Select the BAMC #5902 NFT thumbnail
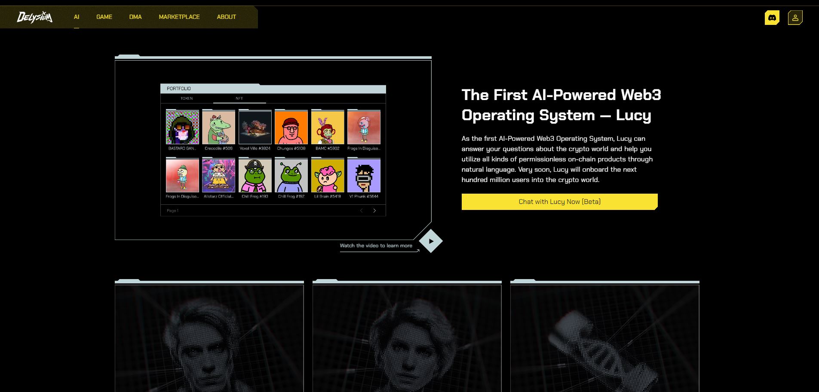Viewport: 819px width, 392px height. pyautogui.click(x=328, y=128)
